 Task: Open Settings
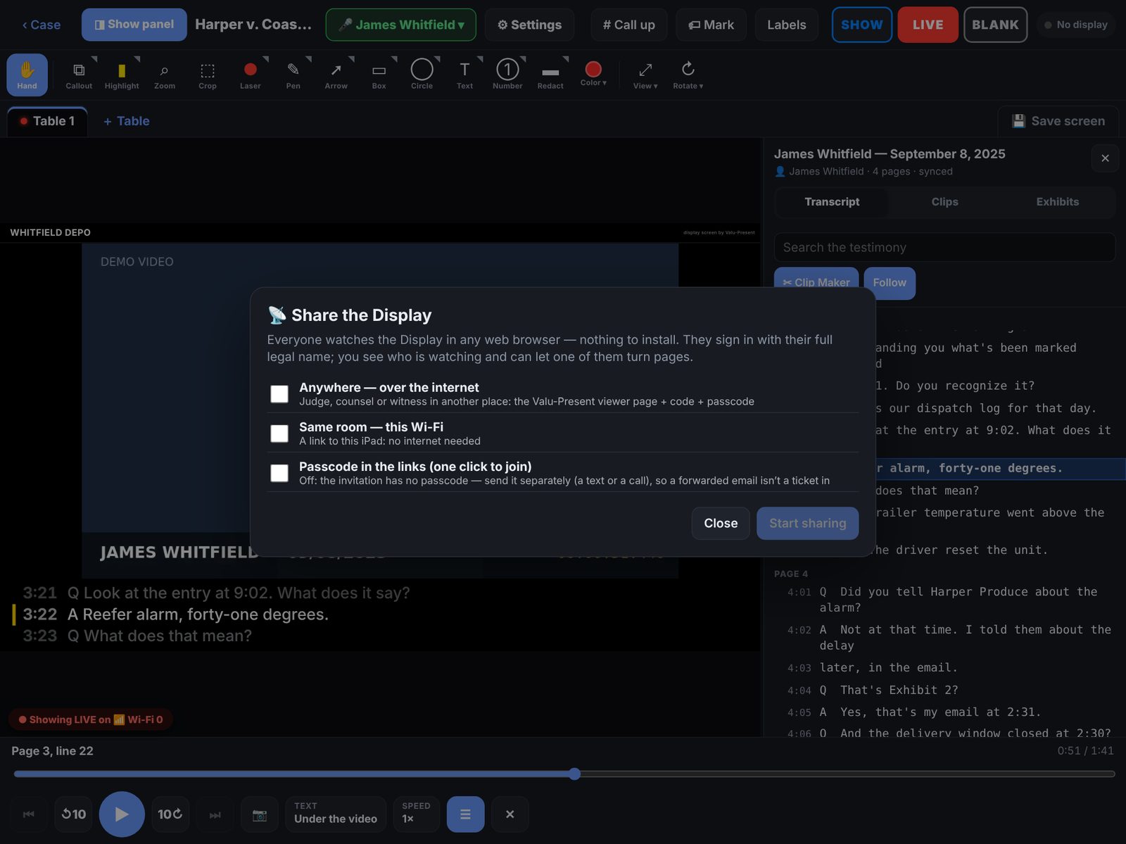coord(529,25)
